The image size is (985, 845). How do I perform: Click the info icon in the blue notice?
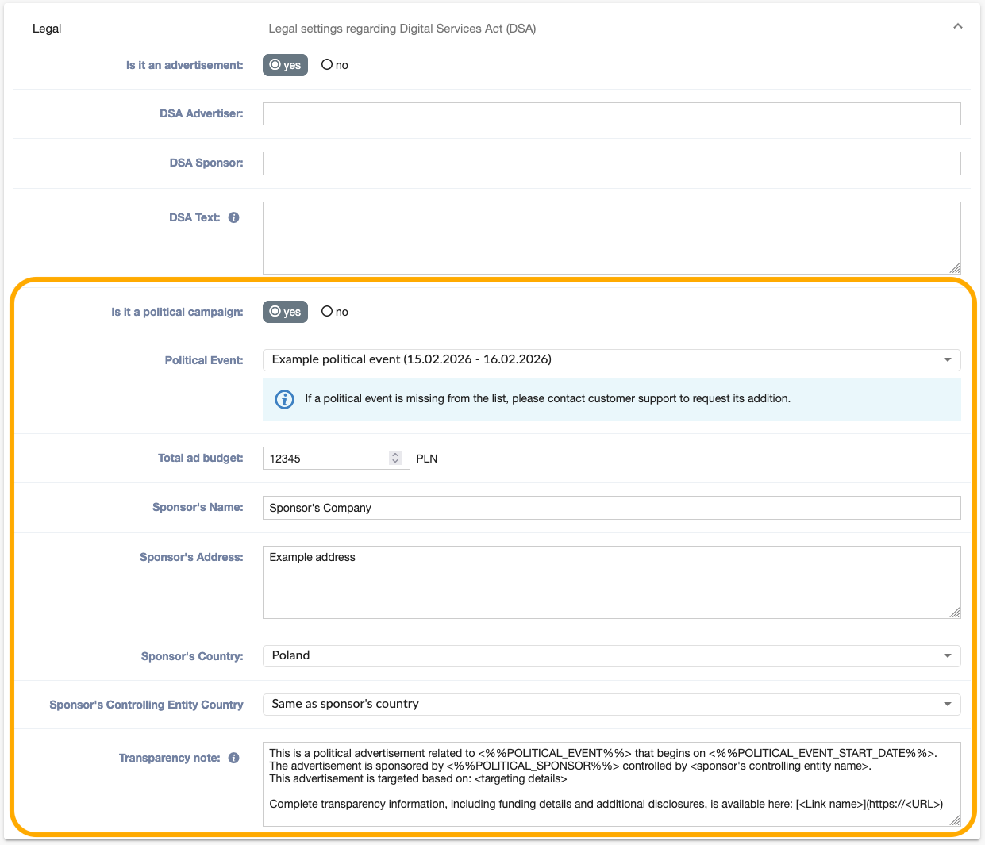coord(284,399)
